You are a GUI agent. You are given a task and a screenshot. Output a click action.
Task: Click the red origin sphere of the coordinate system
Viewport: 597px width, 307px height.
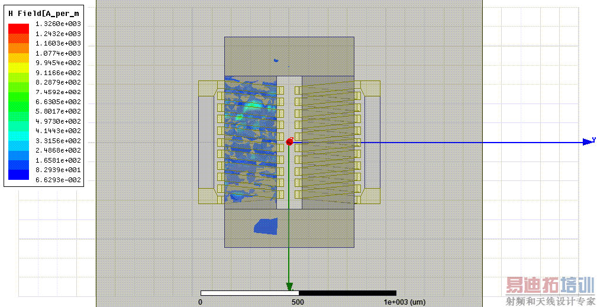[x=289, y=142]
